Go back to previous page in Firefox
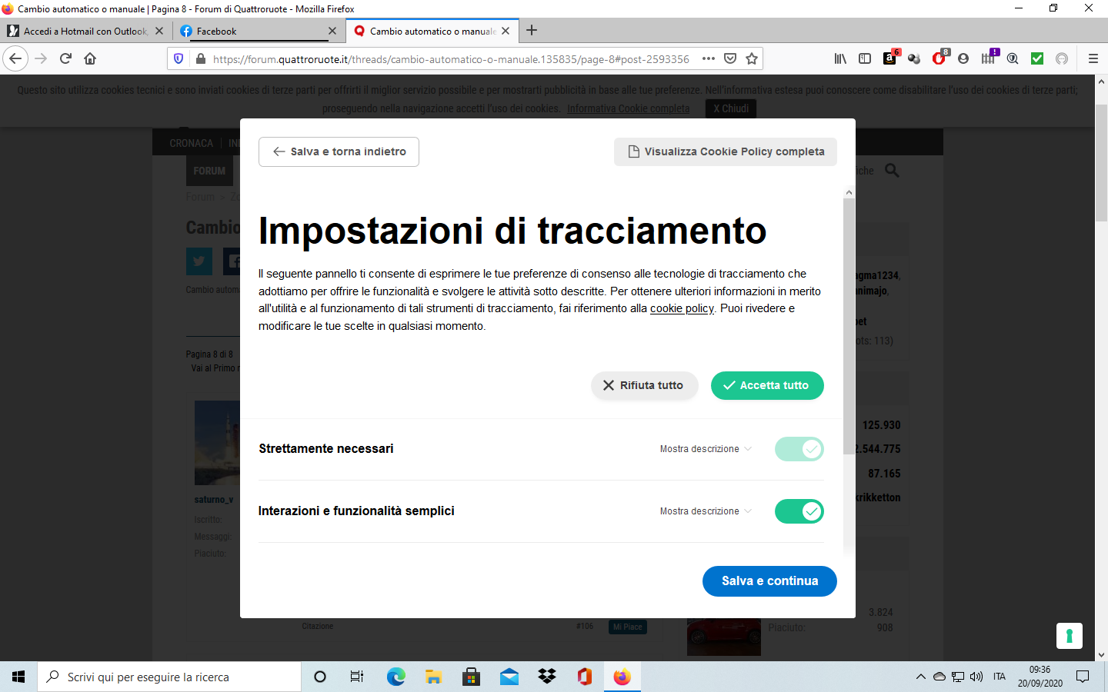 pos(15,58)
